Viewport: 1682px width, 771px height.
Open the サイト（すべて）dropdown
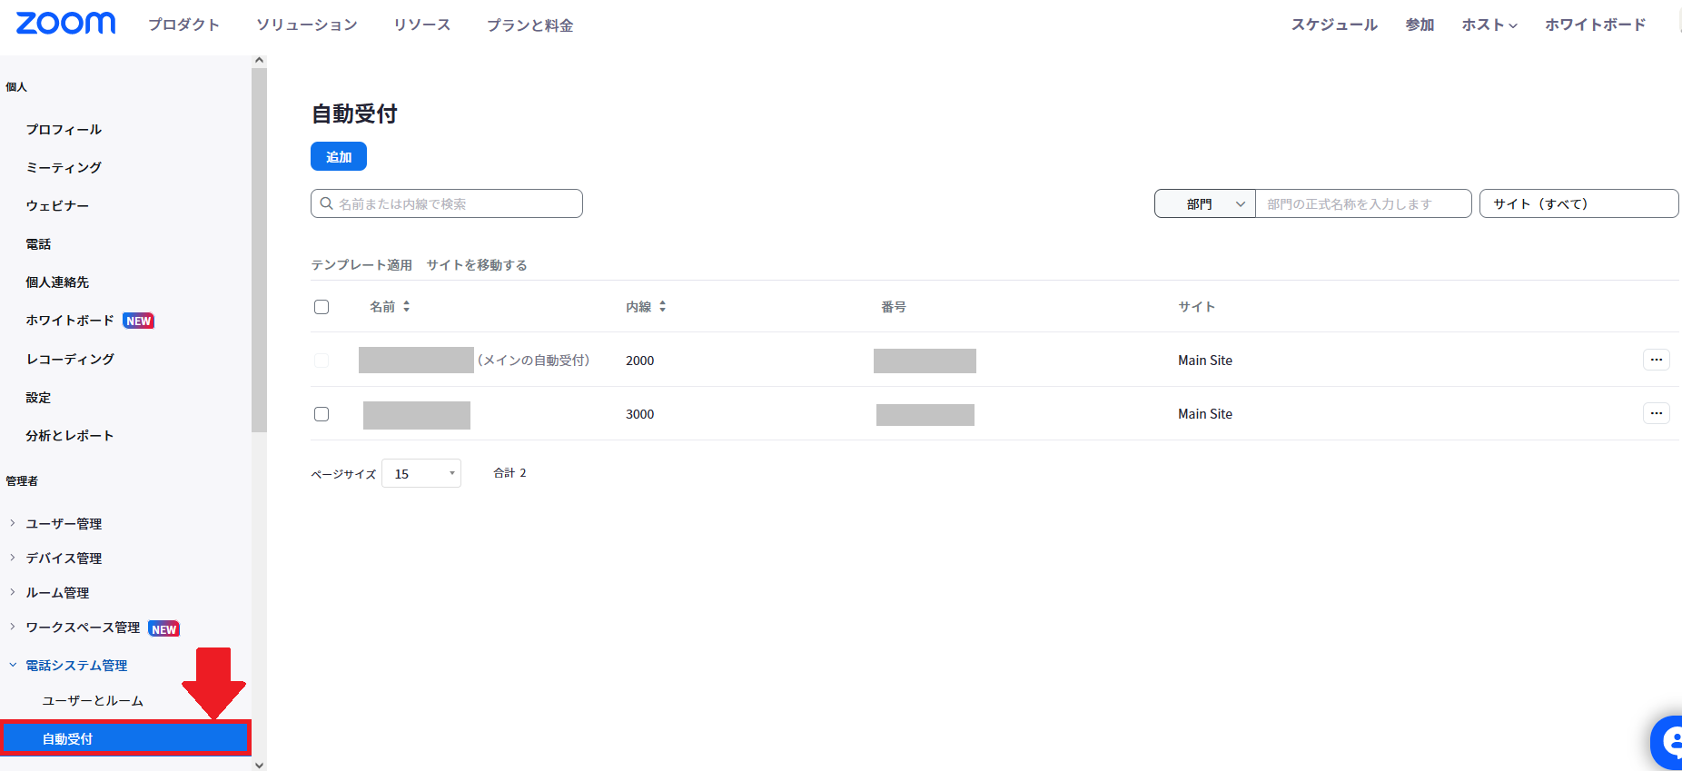[x=1578, y=203]
